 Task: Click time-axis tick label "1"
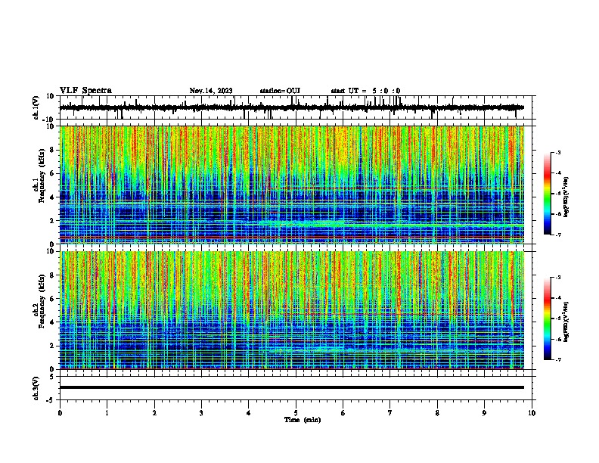tap(107, 413)
